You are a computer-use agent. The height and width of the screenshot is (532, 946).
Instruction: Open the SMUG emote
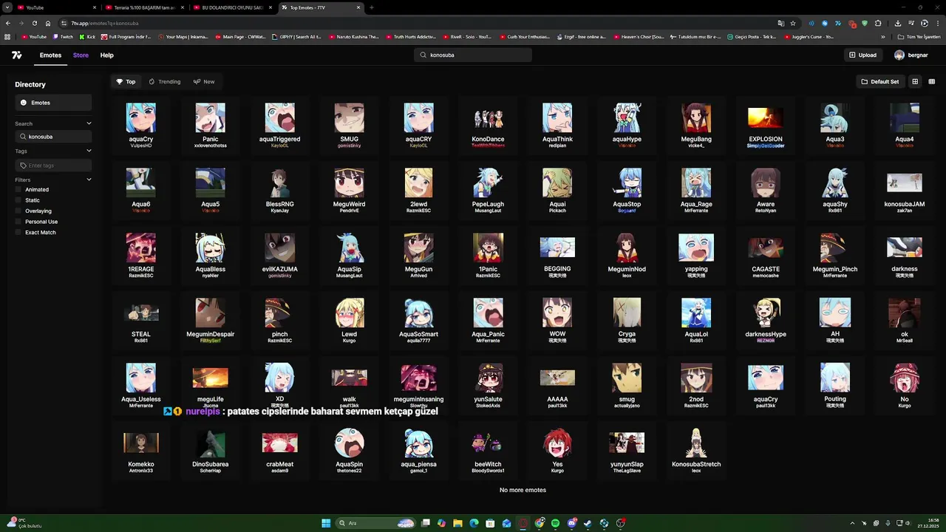click(x=349, y=124)
